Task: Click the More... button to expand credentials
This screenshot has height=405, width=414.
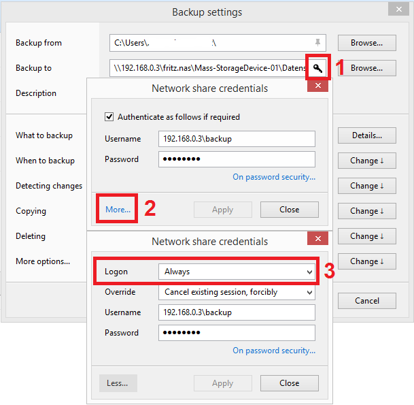Action: 118,210
